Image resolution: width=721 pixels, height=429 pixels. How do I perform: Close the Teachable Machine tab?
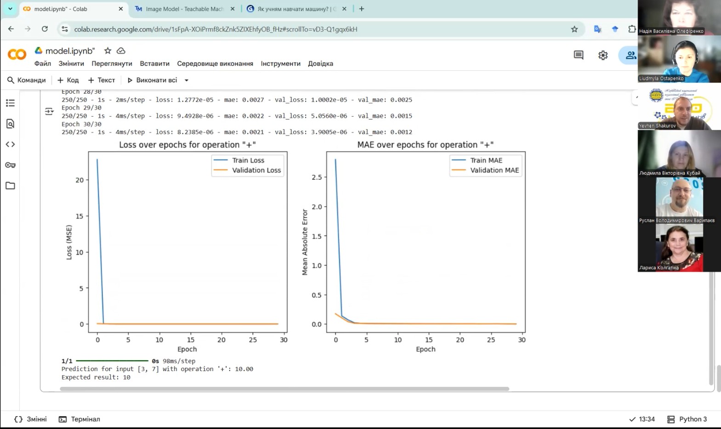pyautogui.click(x=233, y=9)
